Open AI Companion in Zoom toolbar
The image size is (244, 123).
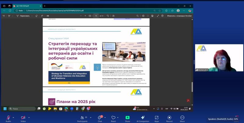pyautogui.click(x=143, y=118)
